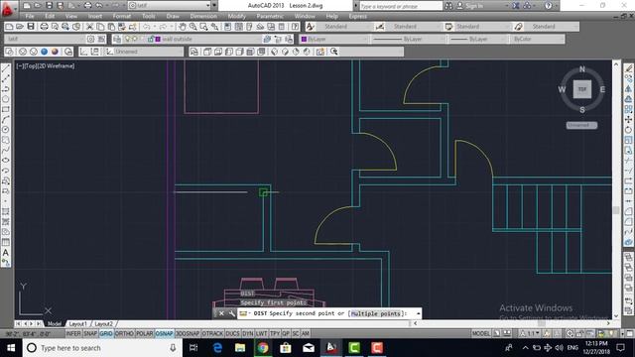Screen dimensions: 635x357
Task: Open the ByColor plot style dropdown
Action: tap(538, 39)
